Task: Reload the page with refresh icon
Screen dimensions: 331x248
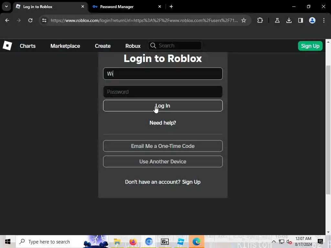Action: 30,20
